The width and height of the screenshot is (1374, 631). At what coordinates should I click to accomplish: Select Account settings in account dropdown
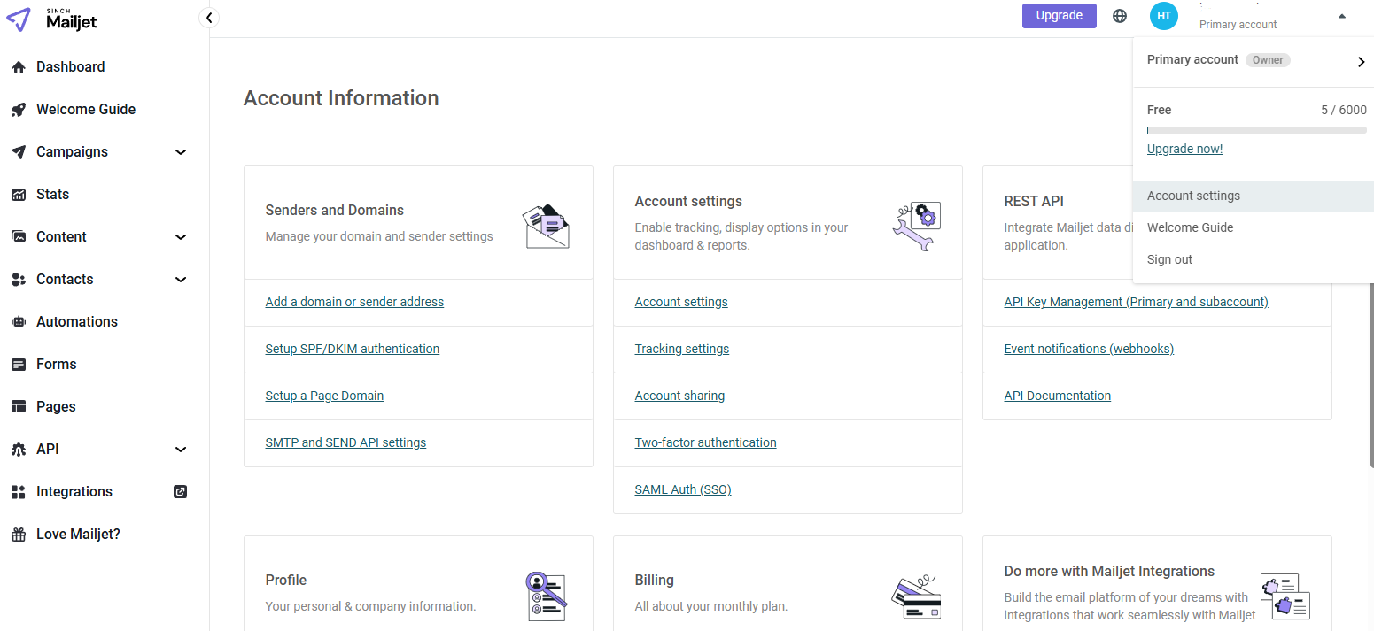point(1193,196)
